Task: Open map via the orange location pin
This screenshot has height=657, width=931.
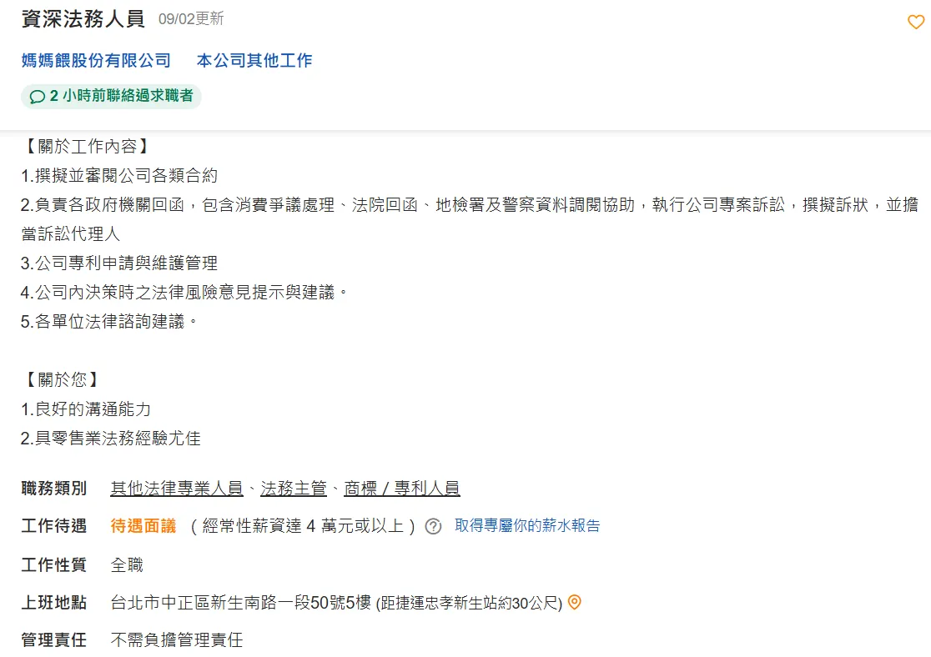Action: 574,602
